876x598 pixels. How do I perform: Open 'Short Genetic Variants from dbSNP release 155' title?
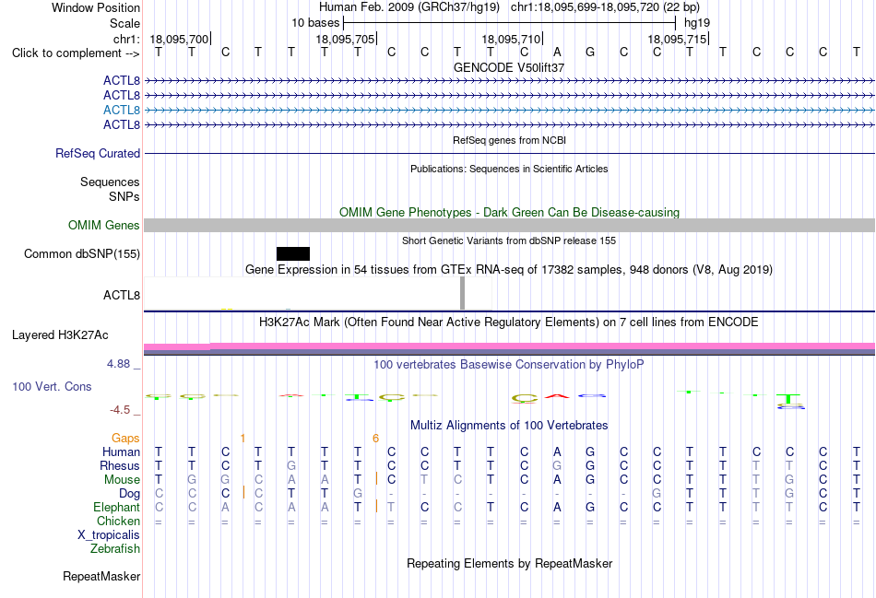click(509, 240)
